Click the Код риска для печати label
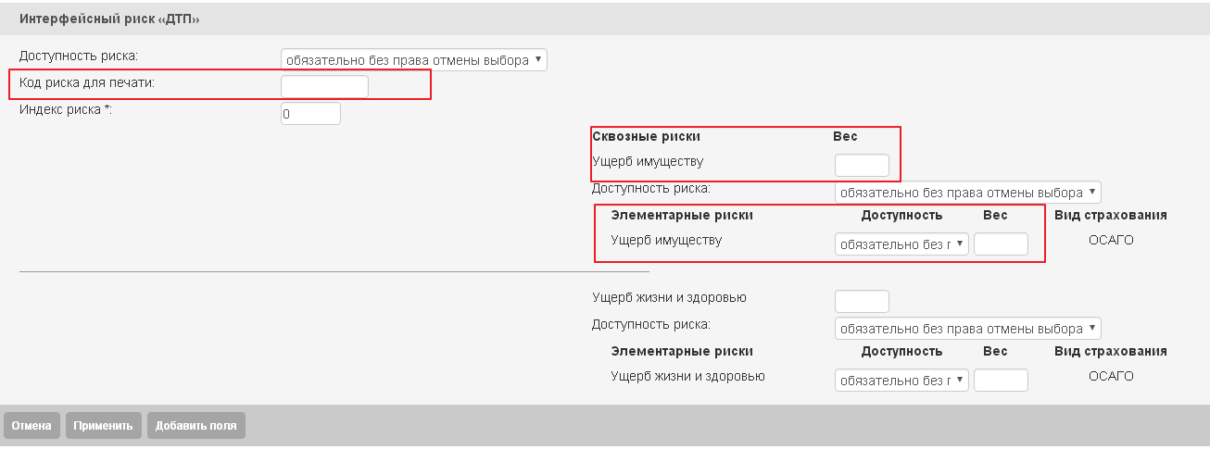 [87, 82]
